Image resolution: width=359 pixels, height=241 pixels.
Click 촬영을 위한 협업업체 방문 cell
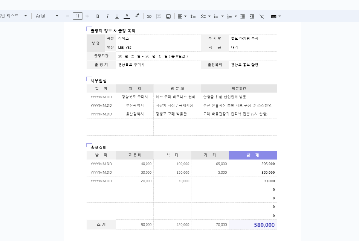(239, 97)
